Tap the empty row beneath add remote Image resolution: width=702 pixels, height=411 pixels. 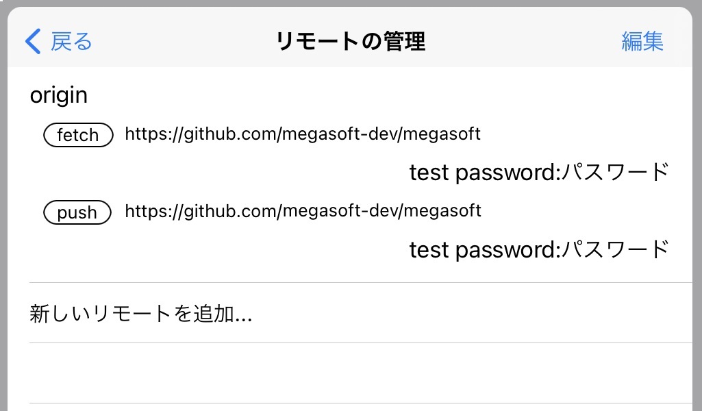(351, 373)
